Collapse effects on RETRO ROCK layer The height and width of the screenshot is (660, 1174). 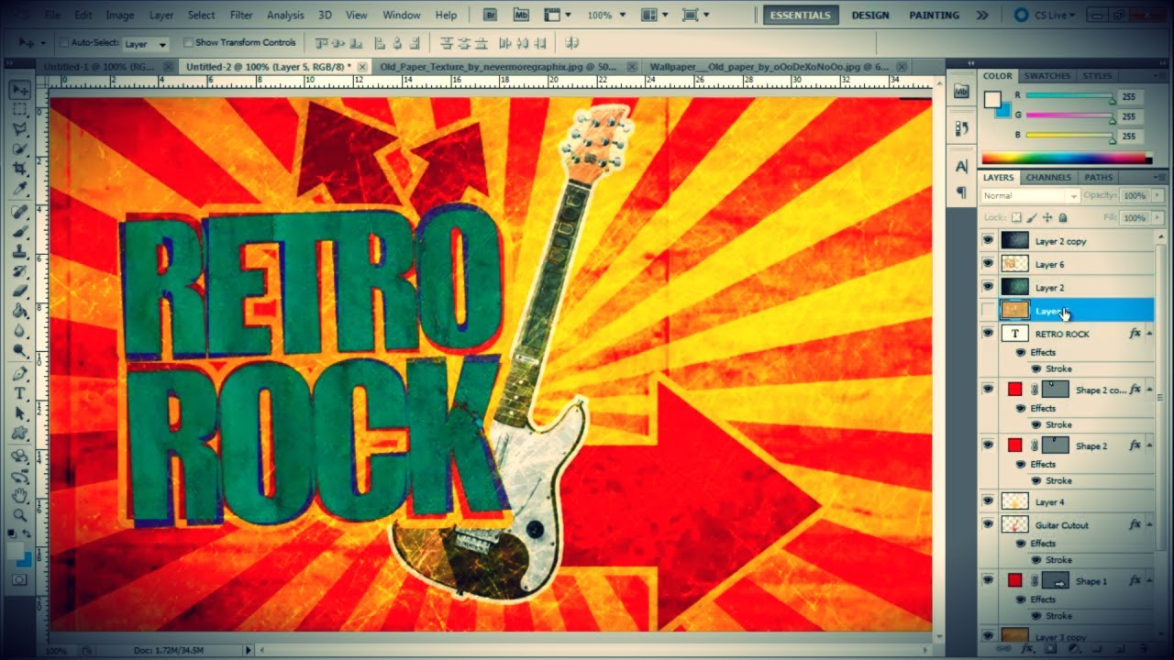tap(1149, 334)
